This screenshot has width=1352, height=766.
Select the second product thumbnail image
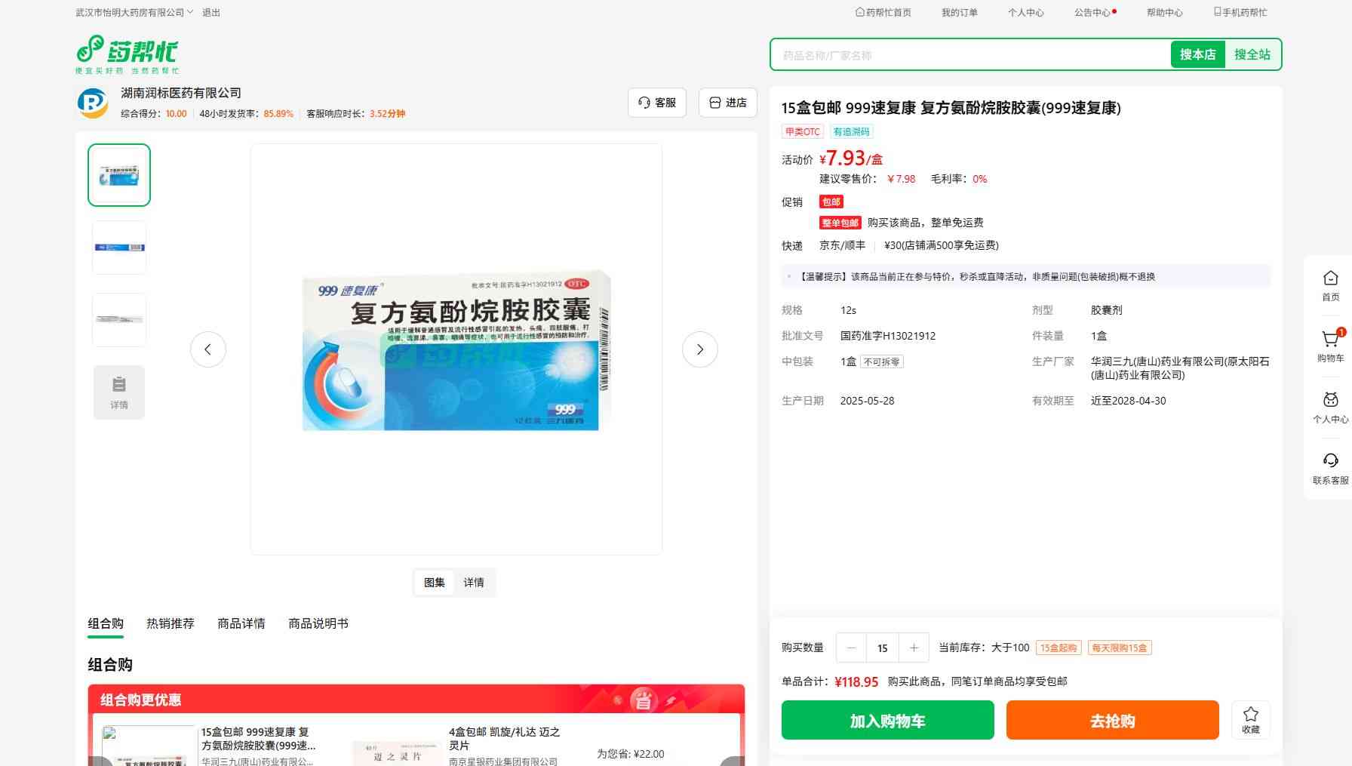tap(119, 248)
